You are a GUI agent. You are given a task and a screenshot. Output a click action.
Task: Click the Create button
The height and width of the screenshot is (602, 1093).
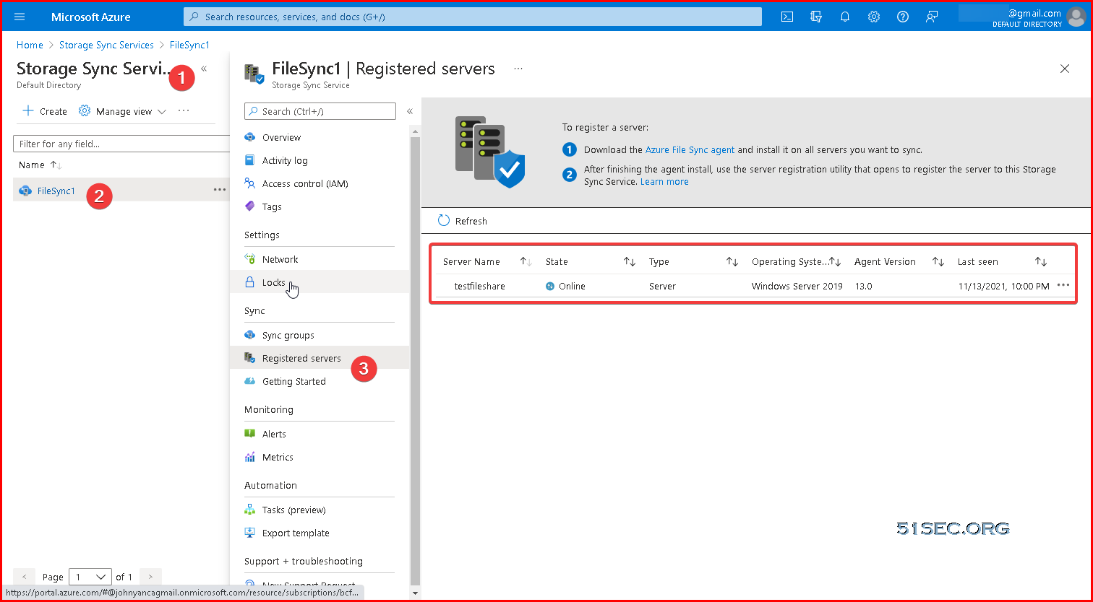(x=45, y=111)
